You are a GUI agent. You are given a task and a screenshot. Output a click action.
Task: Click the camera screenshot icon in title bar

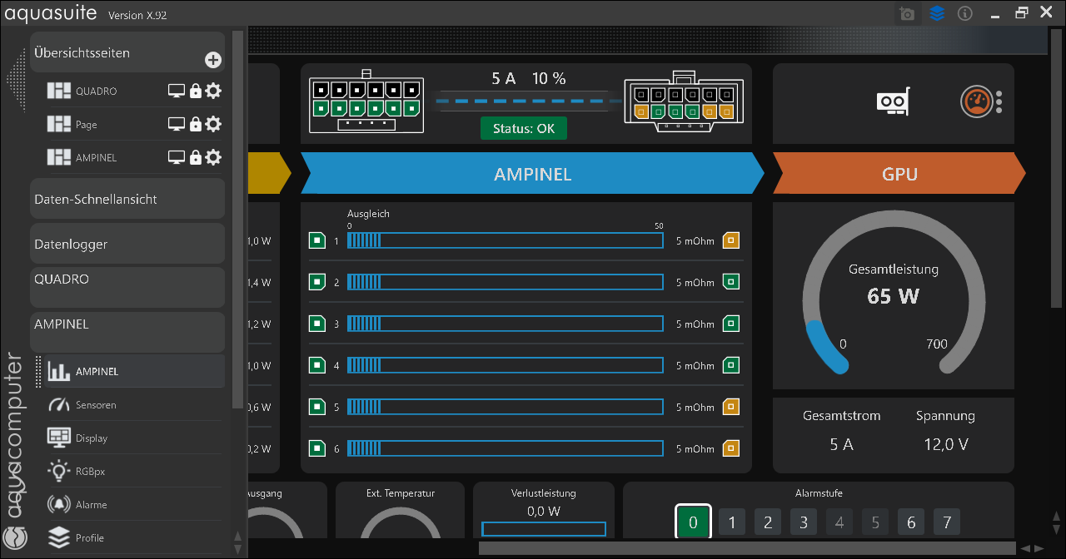[907, 14]
